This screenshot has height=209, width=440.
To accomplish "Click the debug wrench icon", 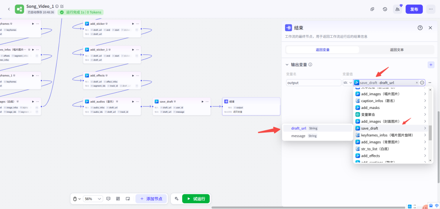I will coord(176,199).
